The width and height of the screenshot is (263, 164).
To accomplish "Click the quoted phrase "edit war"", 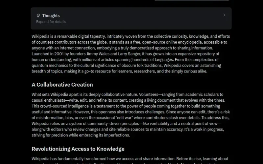I will (x=124, y=118).
